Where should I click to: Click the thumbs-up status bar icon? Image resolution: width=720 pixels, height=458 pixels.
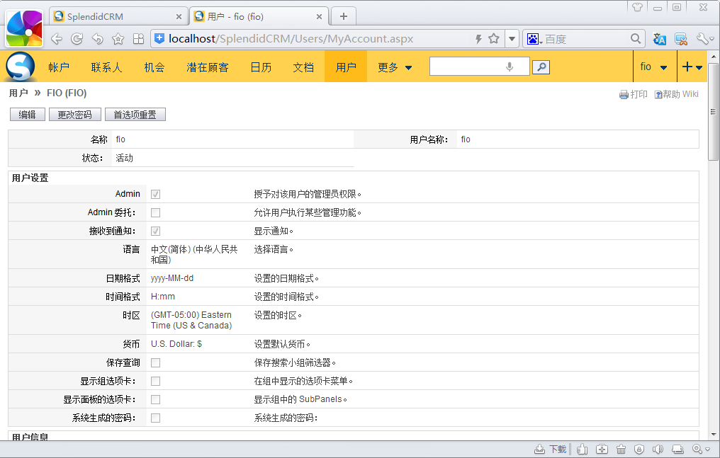point(583,450)
